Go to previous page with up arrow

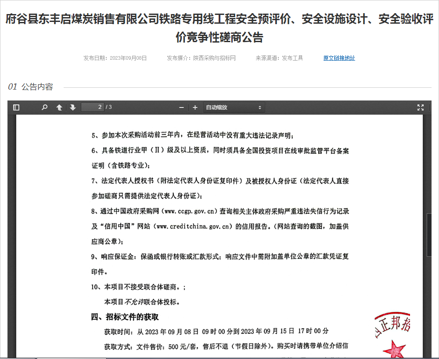click(59, 108)
